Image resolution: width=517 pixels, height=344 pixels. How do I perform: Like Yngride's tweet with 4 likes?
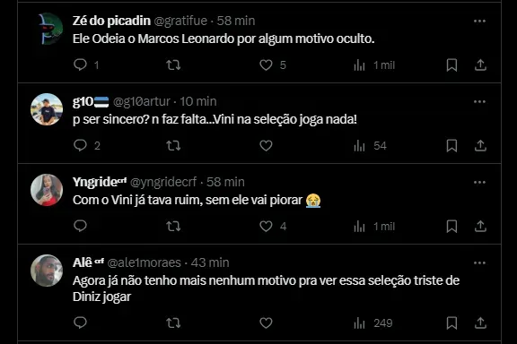pos(266,226)
